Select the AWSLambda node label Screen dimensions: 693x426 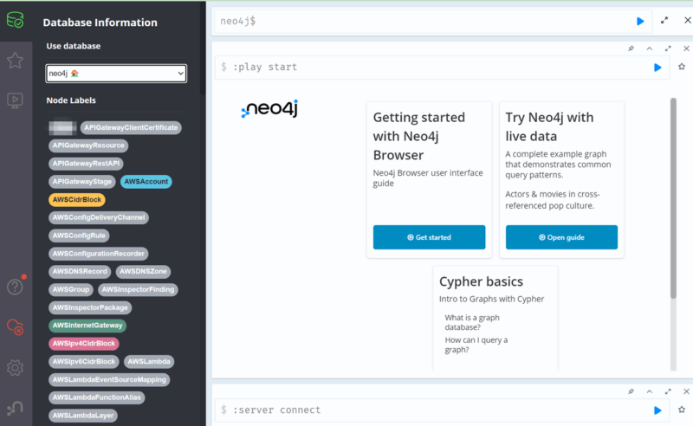click(149, 361)
